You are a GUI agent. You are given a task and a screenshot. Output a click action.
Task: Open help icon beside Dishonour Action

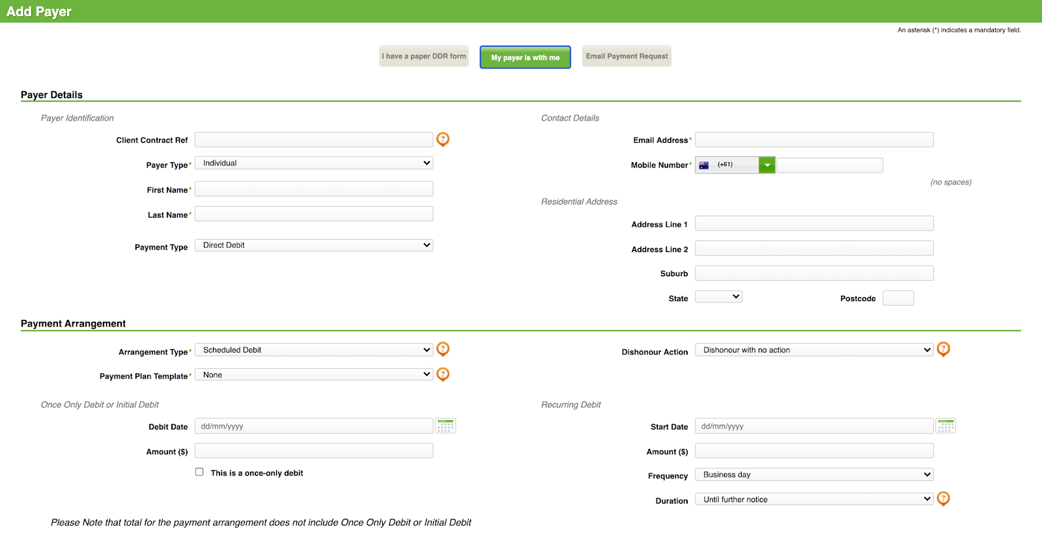[x=943, y=349]
